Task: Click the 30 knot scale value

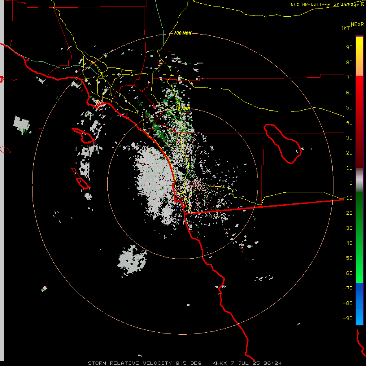Action: click(349, 138)
